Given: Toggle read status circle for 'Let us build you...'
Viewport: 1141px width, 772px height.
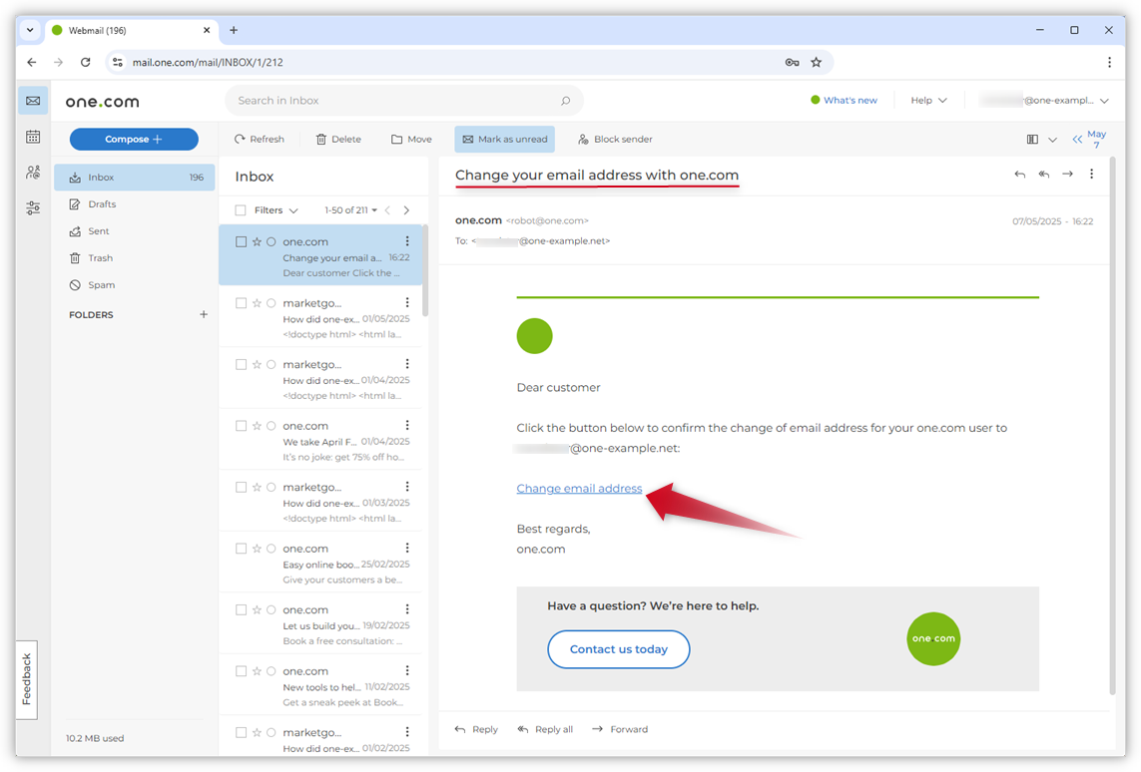Looking at the screenshot, I should coord(272,609).
